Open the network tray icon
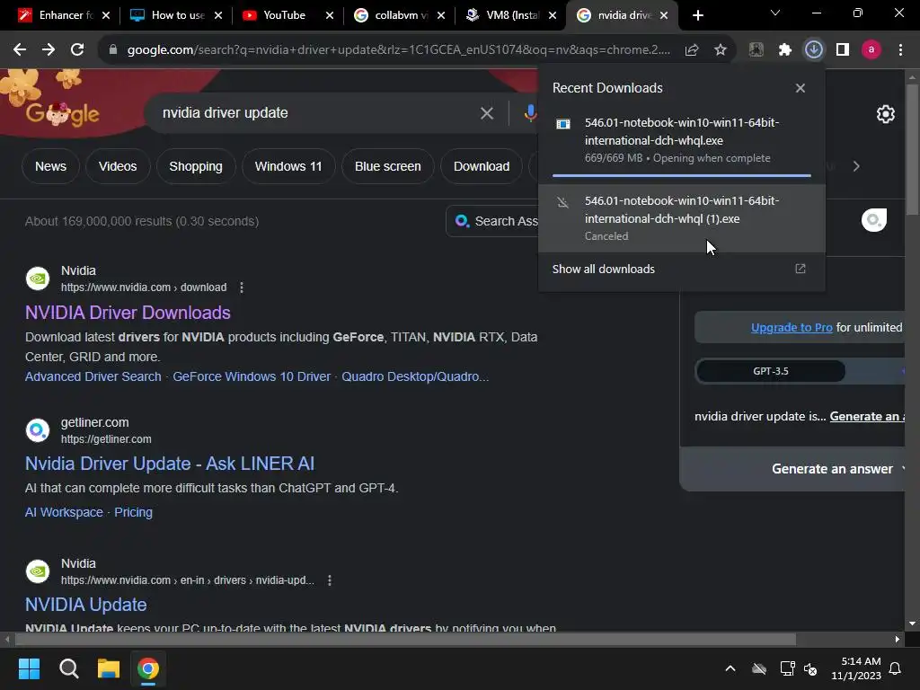This screenshot has width=920, height=690. tap(787, 668)
